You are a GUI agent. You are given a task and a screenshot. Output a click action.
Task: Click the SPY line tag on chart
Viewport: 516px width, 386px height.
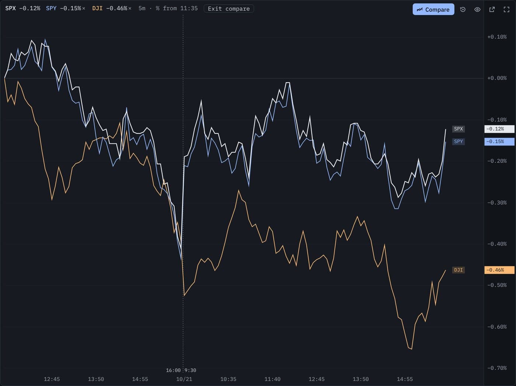point(458,142)
